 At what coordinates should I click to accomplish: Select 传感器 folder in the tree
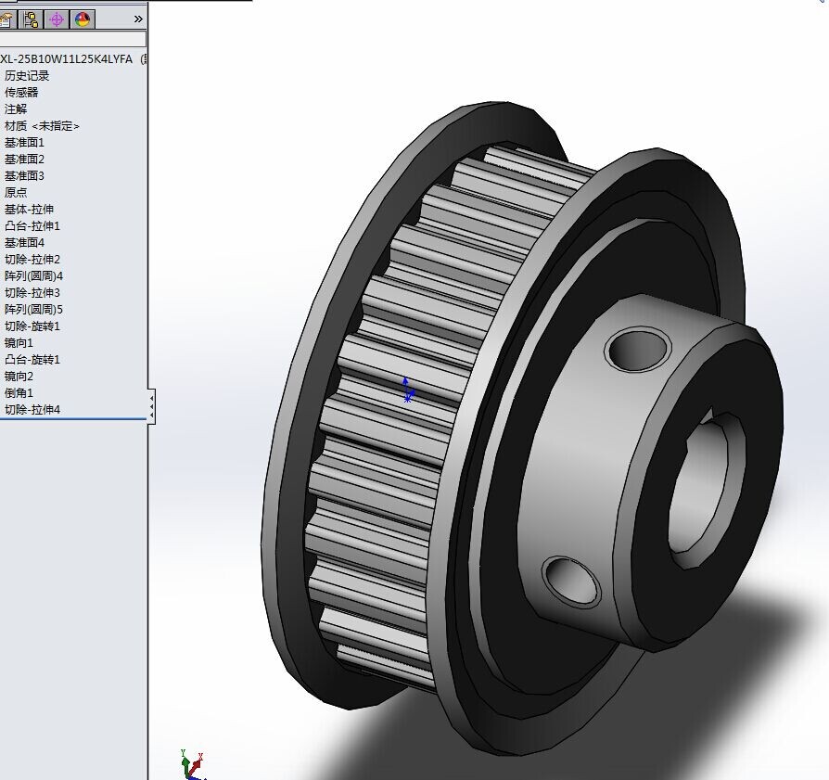pyautogui.click(x=21, y=93)
